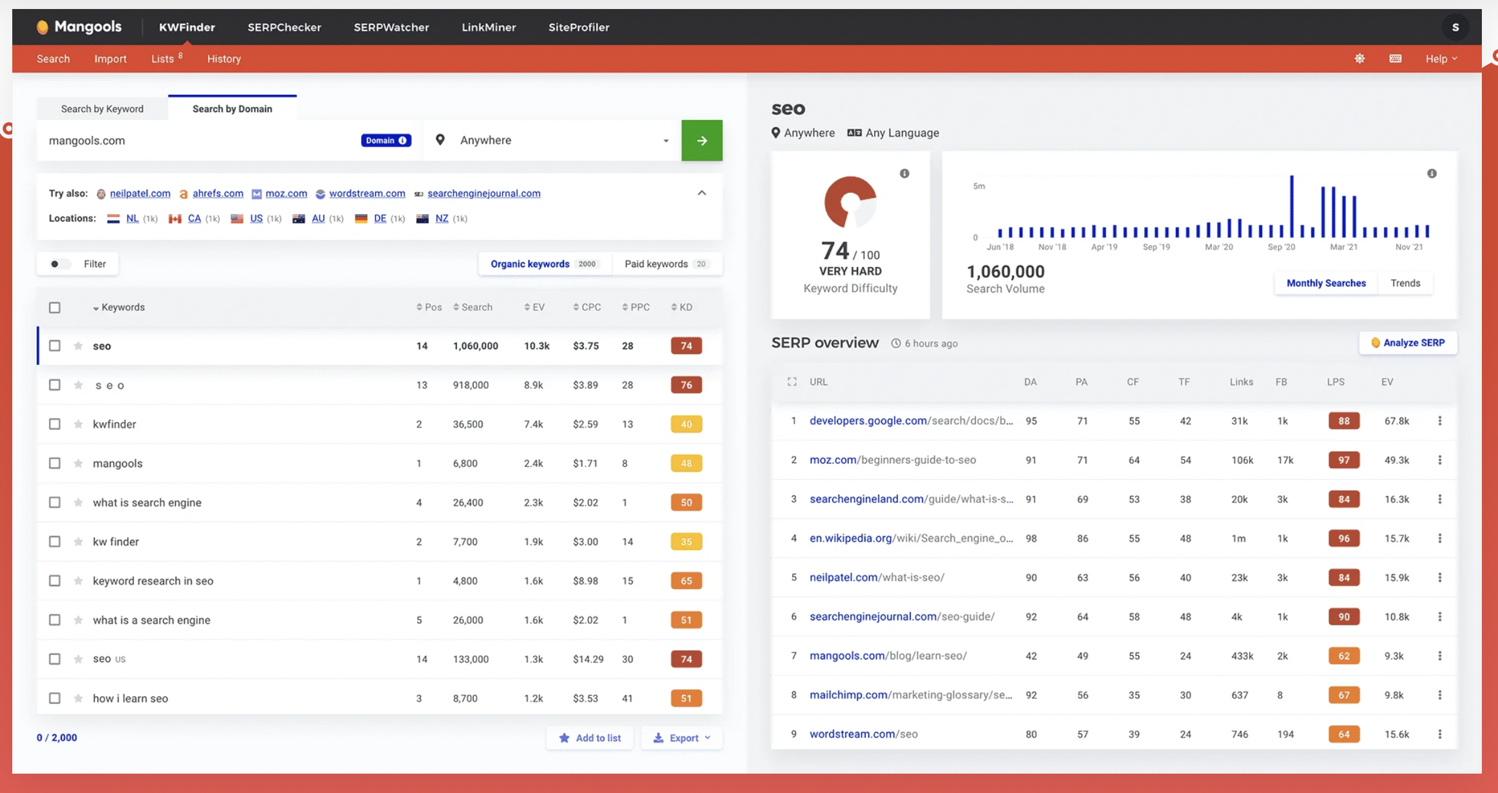Check the select-all keywords checkbox
This screenshot has height=793, width=1498.
(55, 308)
